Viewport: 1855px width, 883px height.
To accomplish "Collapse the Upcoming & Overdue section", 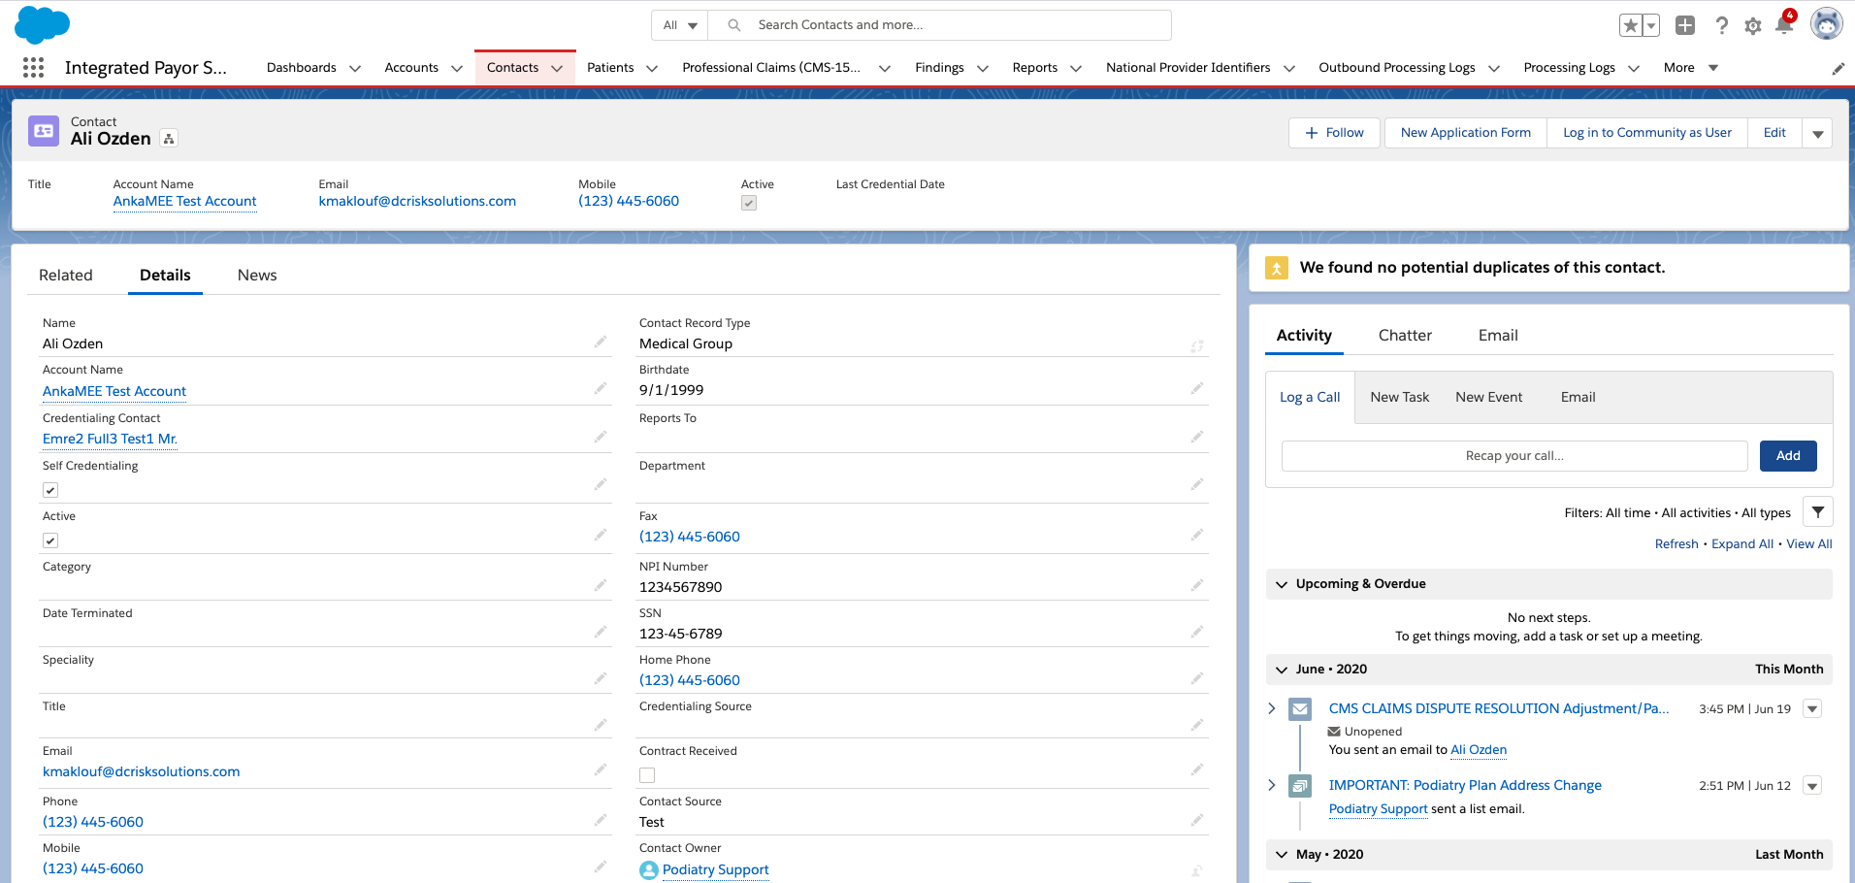I will [1282, 584].
